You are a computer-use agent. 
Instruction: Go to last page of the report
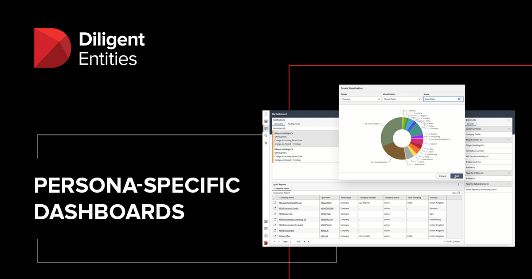[309, 241]
